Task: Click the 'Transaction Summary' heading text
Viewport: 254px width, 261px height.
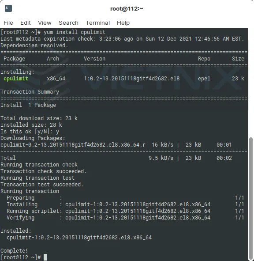Action: (x=30, y=92)
